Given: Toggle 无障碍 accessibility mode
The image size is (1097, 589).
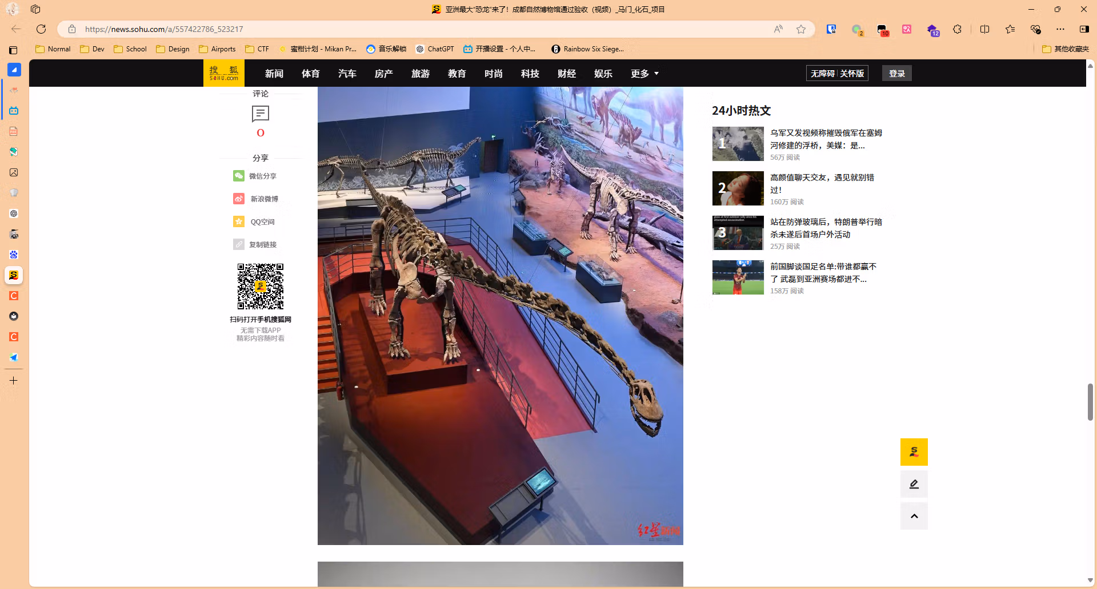Looking at the screenshot, I should click(x=823, y=74).
